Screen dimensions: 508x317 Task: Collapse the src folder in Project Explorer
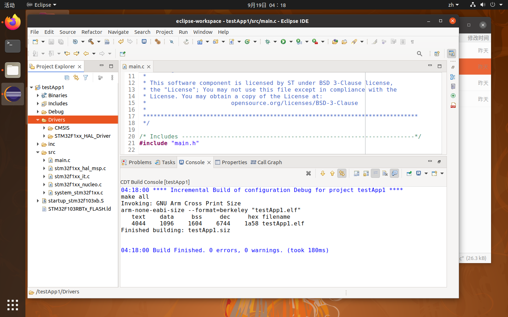[38, 152]
